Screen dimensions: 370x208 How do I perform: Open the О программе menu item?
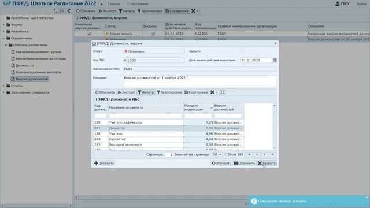coord(138,4)
